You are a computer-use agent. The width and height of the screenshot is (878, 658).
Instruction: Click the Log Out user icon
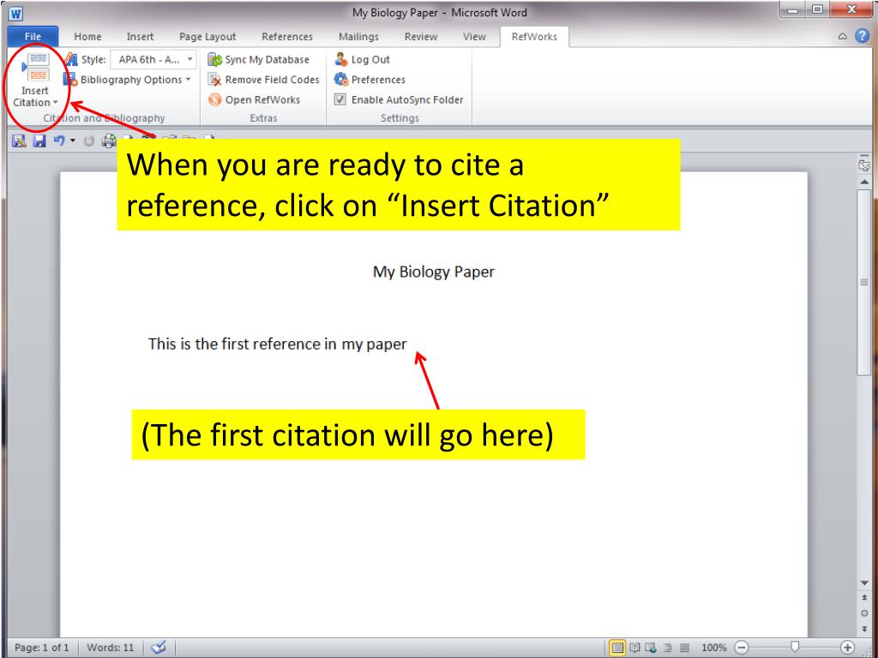341,59
